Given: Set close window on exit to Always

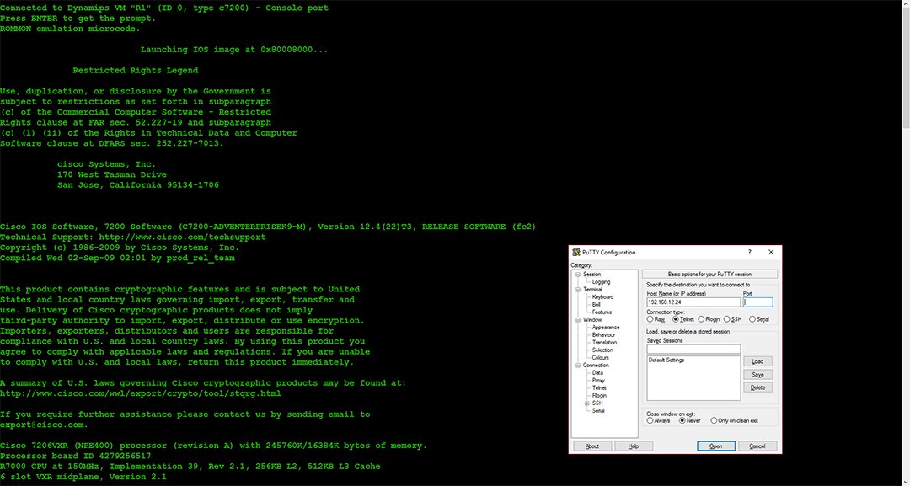Looking at the screenshot, I should click(650, 420).
